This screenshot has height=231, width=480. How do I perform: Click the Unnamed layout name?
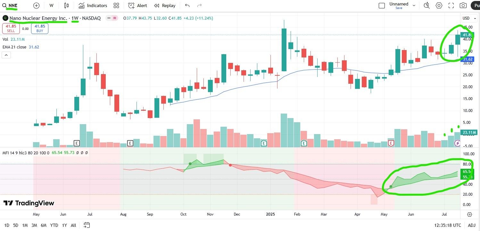click(x=399, y=4)
